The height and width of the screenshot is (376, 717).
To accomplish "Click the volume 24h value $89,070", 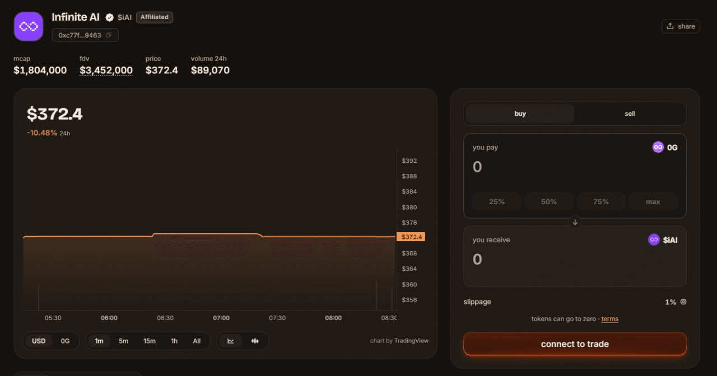I will tap(210, 70).
